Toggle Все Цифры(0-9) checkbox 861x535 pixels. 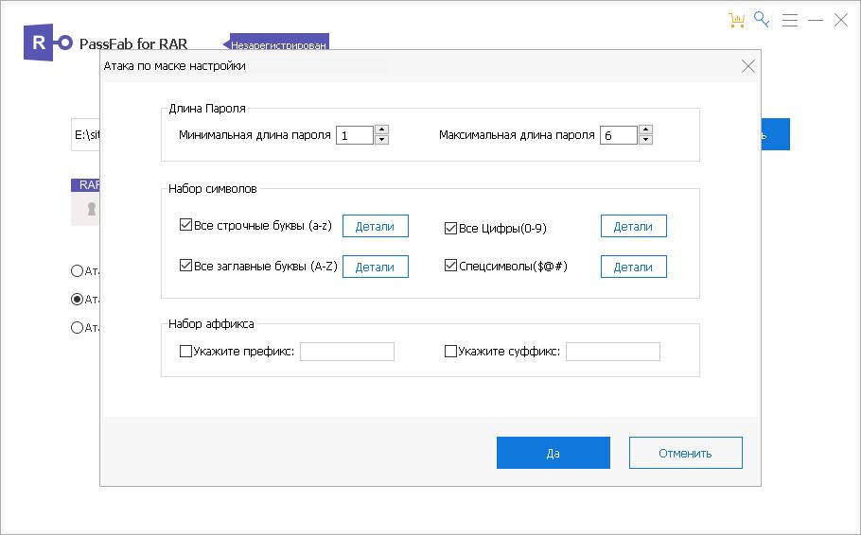coord(450,228)
